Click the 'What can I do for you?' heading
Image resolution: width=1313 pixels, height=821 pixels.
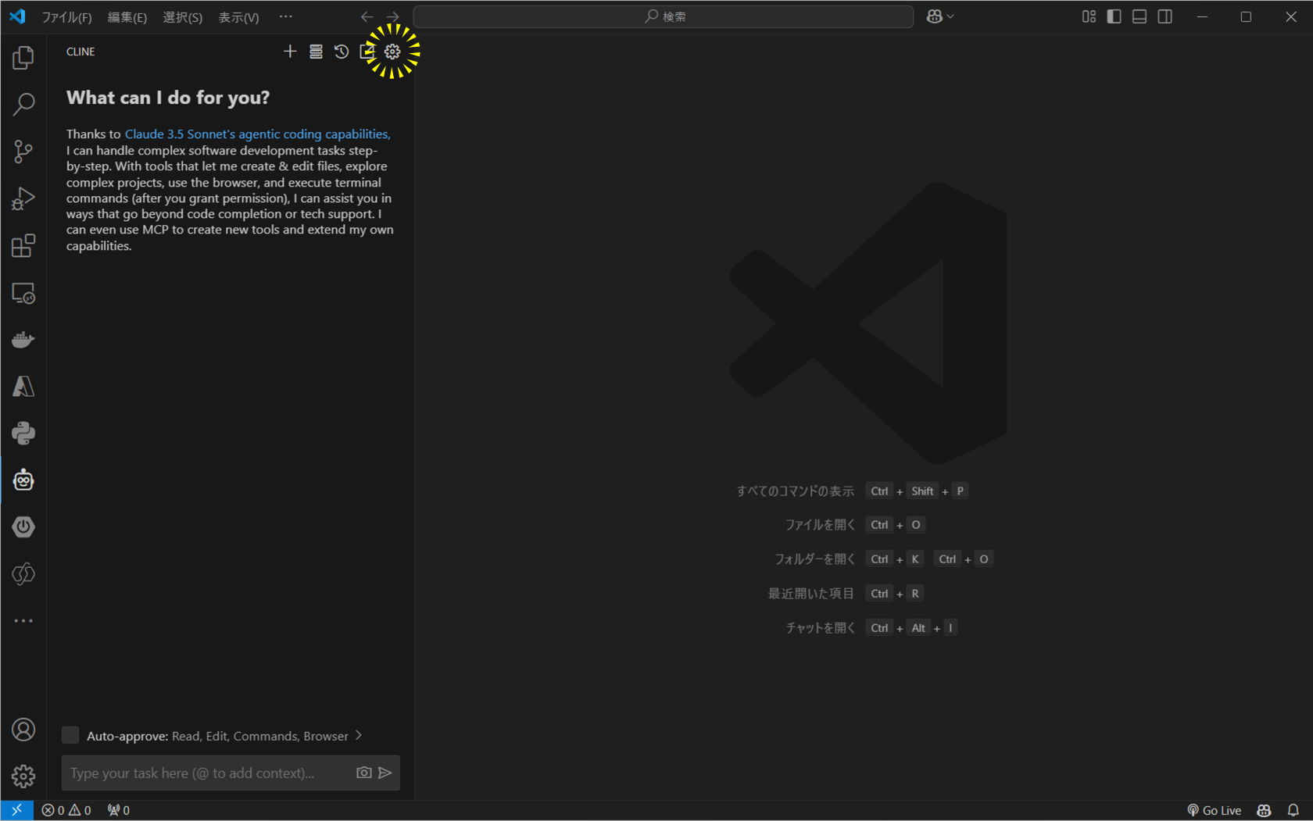click(x=168, y=98)
